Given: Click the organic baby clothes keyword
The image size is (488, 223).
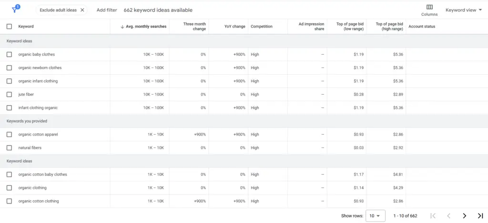Looking at the screenshot, I should pos(36,54).
